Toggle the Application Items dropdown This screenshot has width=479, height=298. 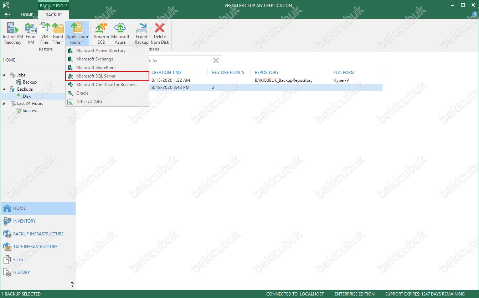(77, 33)
